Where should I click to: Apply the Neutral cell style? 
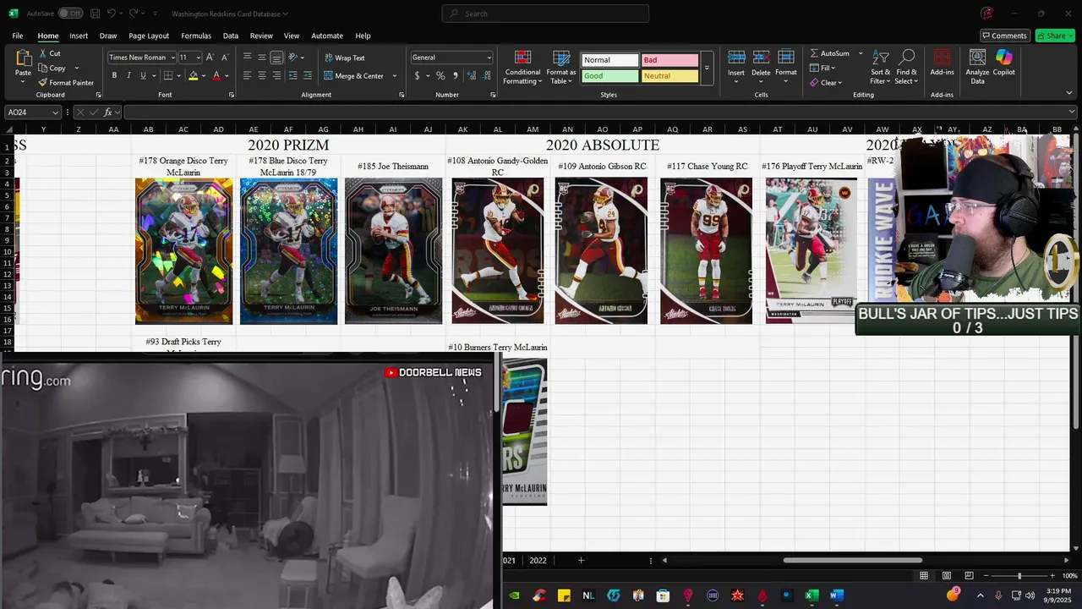coord(669,76)
